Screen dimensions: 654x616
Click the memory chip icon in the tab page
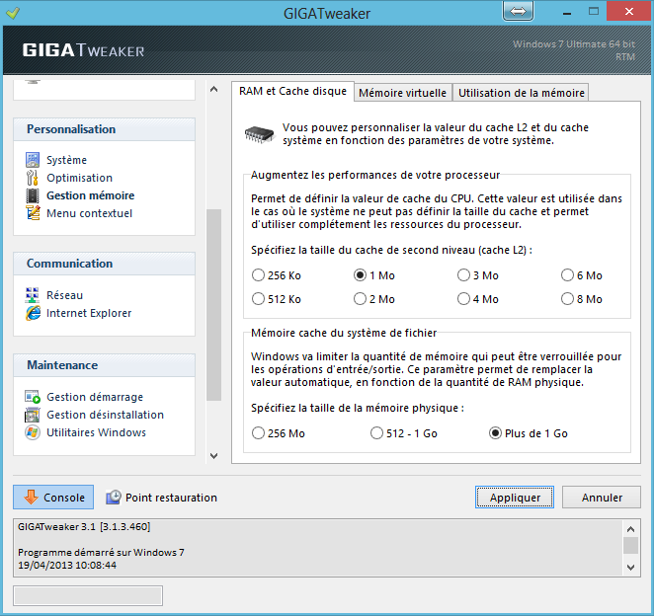[260, 134]
